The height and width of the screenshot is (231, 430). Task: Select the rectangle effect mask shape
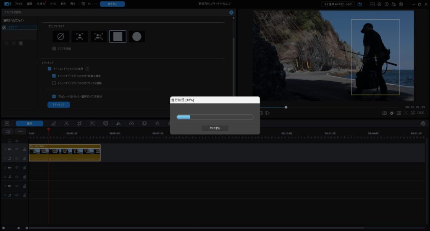tap(118, 37)
